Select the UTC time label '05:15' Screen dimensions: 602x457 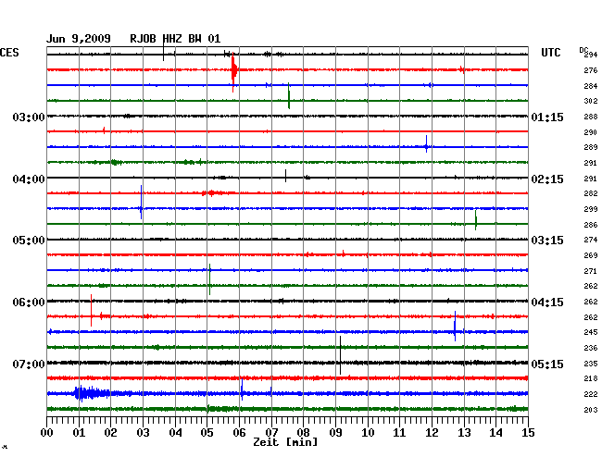tap(547, 364)
